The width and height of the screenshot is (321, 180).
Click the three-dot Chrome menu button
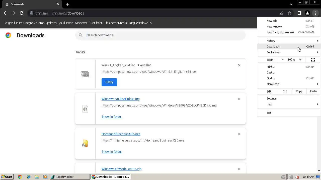(315, 13)
